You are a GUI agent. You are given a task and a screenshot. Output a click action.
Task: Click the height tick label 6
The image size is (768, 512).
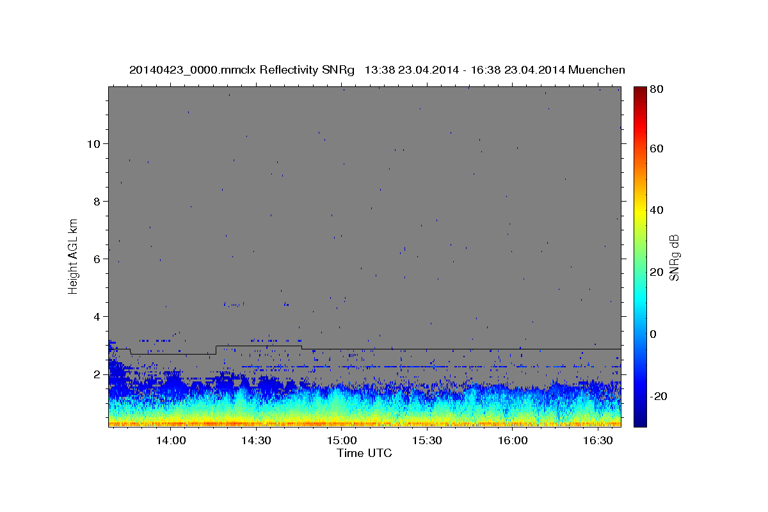click(97, 259)
